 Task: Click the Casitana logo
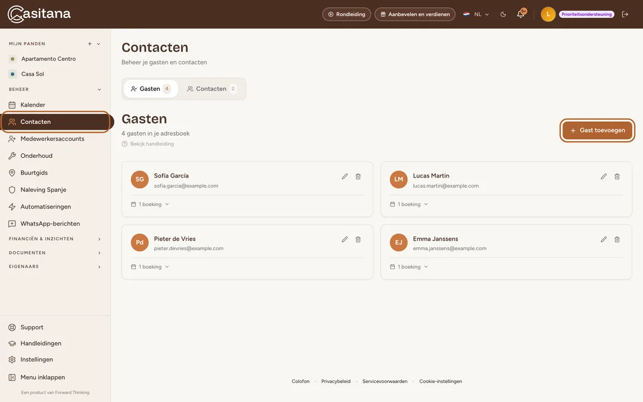(39, 14)
